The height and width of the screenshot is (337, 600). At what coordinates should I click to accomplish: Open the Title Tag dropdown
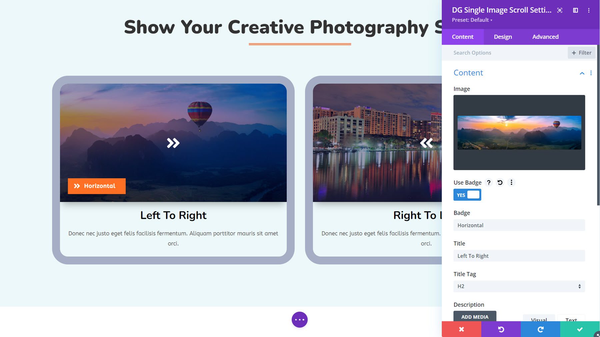(x=519, y=286)
